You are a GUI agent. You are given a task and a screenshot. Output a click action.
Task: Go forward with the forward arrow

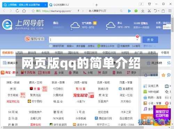(x=11, y=11)
